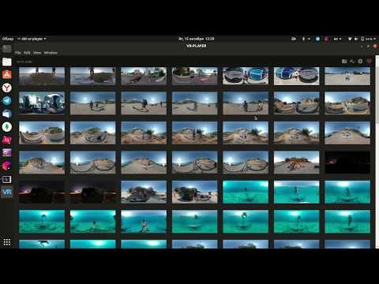Screen dimensions: 379x284
Task: Open the third underwater thumbnail in row six
Action: [144, 222]
